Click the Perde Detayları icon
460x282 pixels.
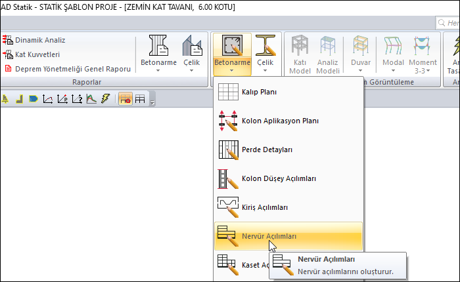pyautogui.click(x=227, y=150)
